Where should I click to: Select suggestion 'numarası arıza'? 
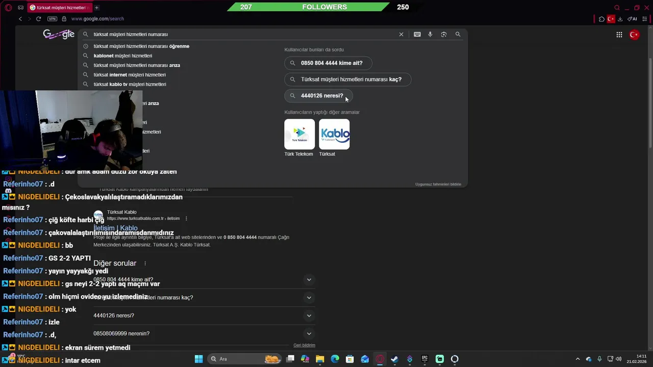pyautogui.click(x=137, y=65)
